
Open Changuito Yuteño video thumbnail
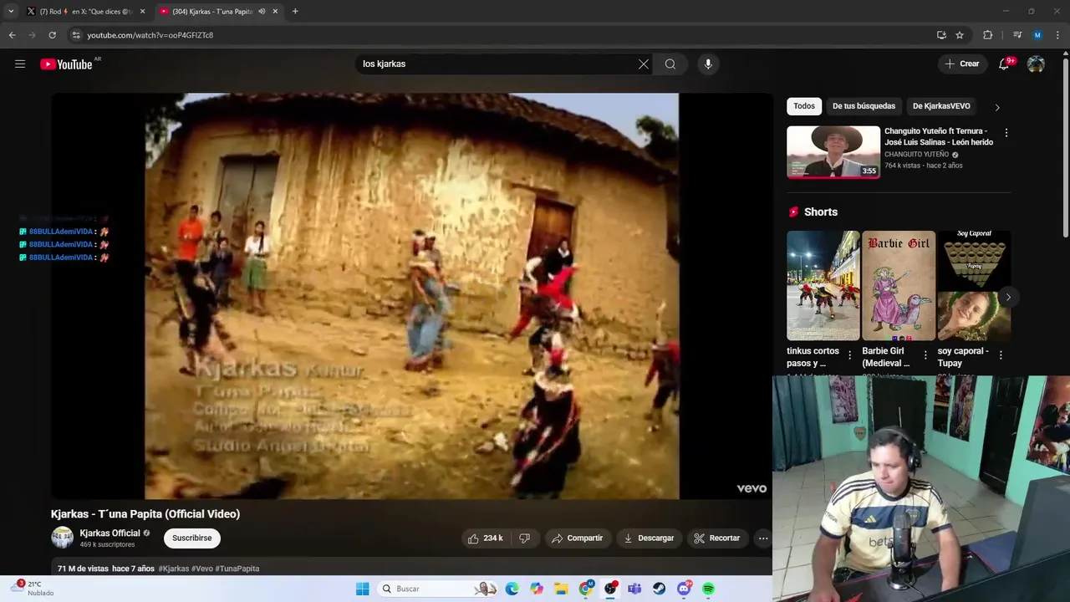point(833,151)
